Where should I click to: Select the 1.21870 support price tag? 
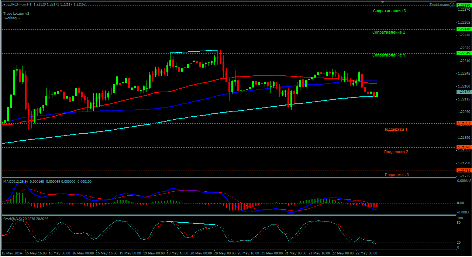(x=464, y=147)
